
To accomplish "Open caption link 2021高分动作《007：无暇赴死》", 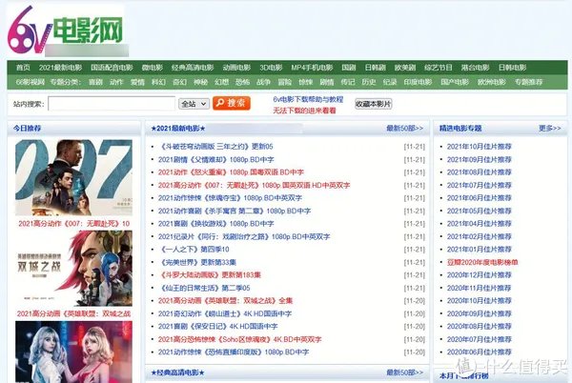I will pos(74,223).
